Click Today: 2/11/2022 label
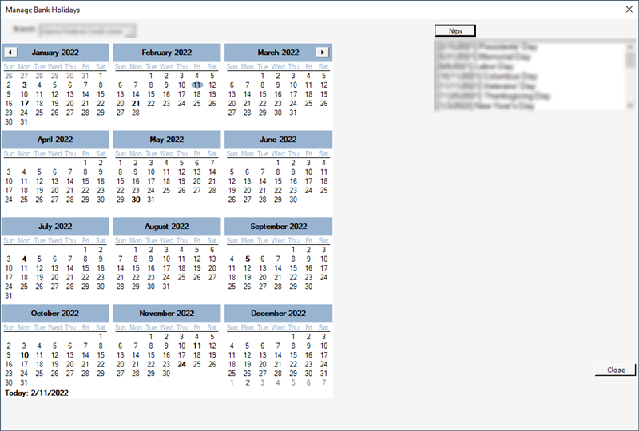Screen dimensions: 639x431 coord(37,393)
